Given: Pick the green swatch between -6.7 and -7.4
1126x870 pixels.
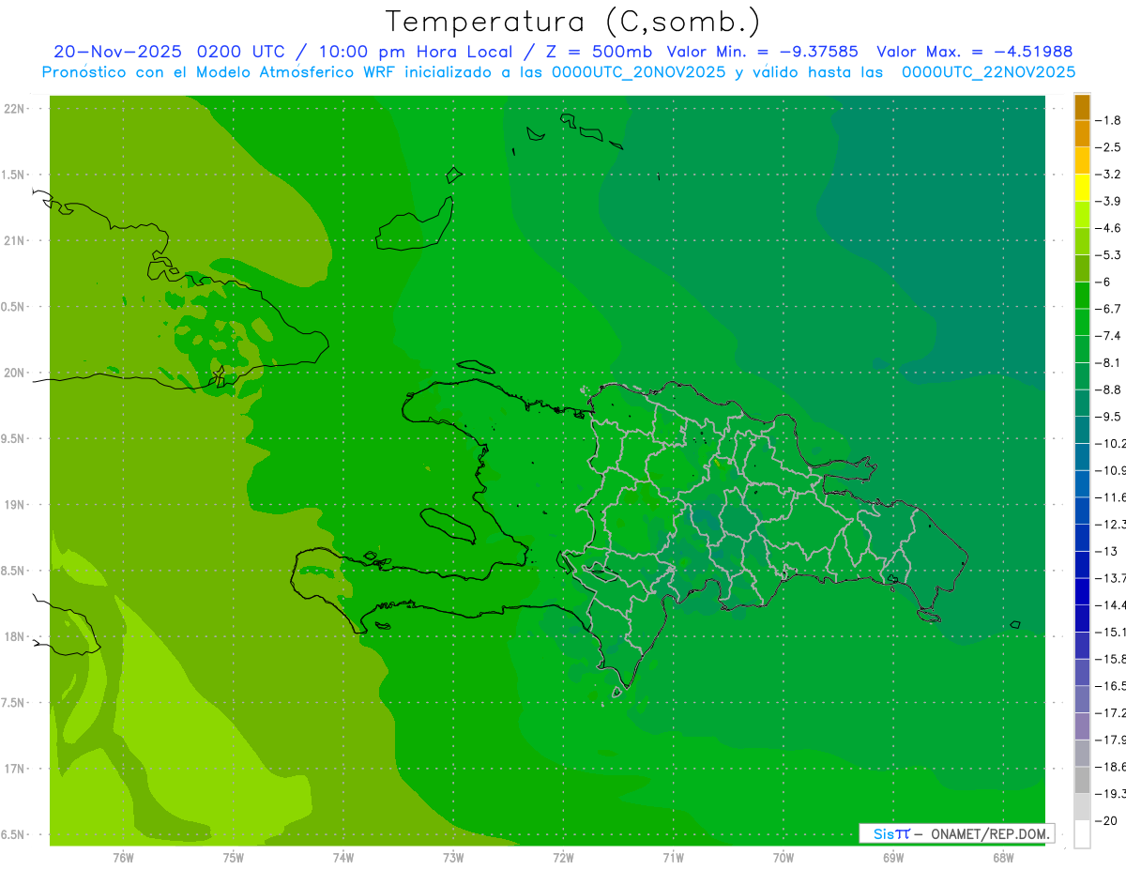Looking at the screenshot, I should tap(1082, 322).
